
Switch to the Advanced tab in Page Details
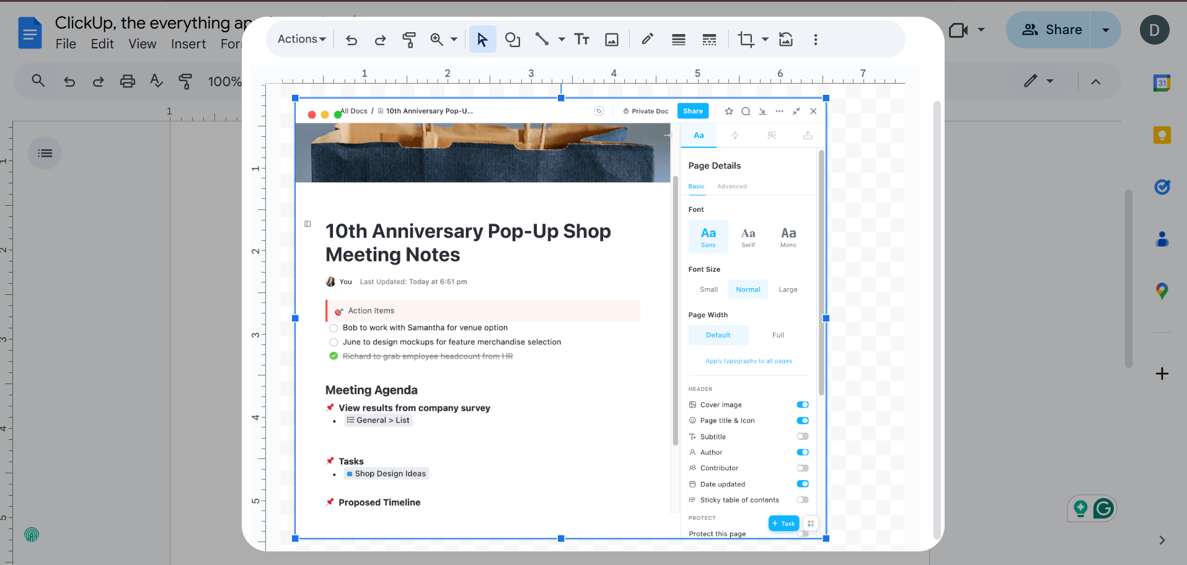[x=732, y=186]
